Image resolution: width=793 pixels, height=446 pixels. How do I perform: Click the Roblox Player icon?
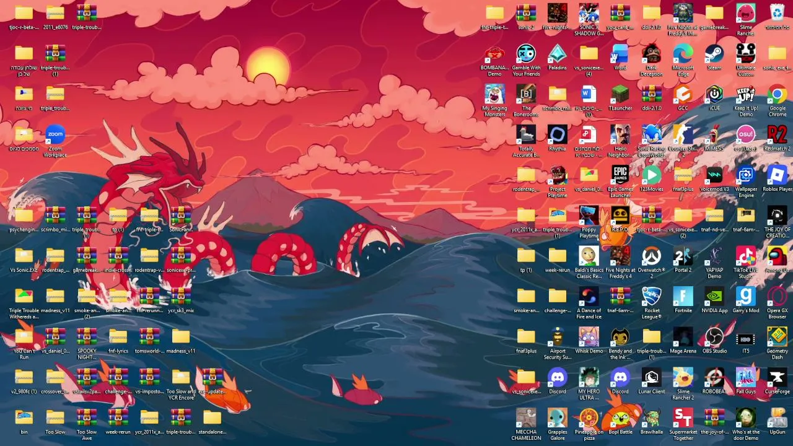[777, 175]
